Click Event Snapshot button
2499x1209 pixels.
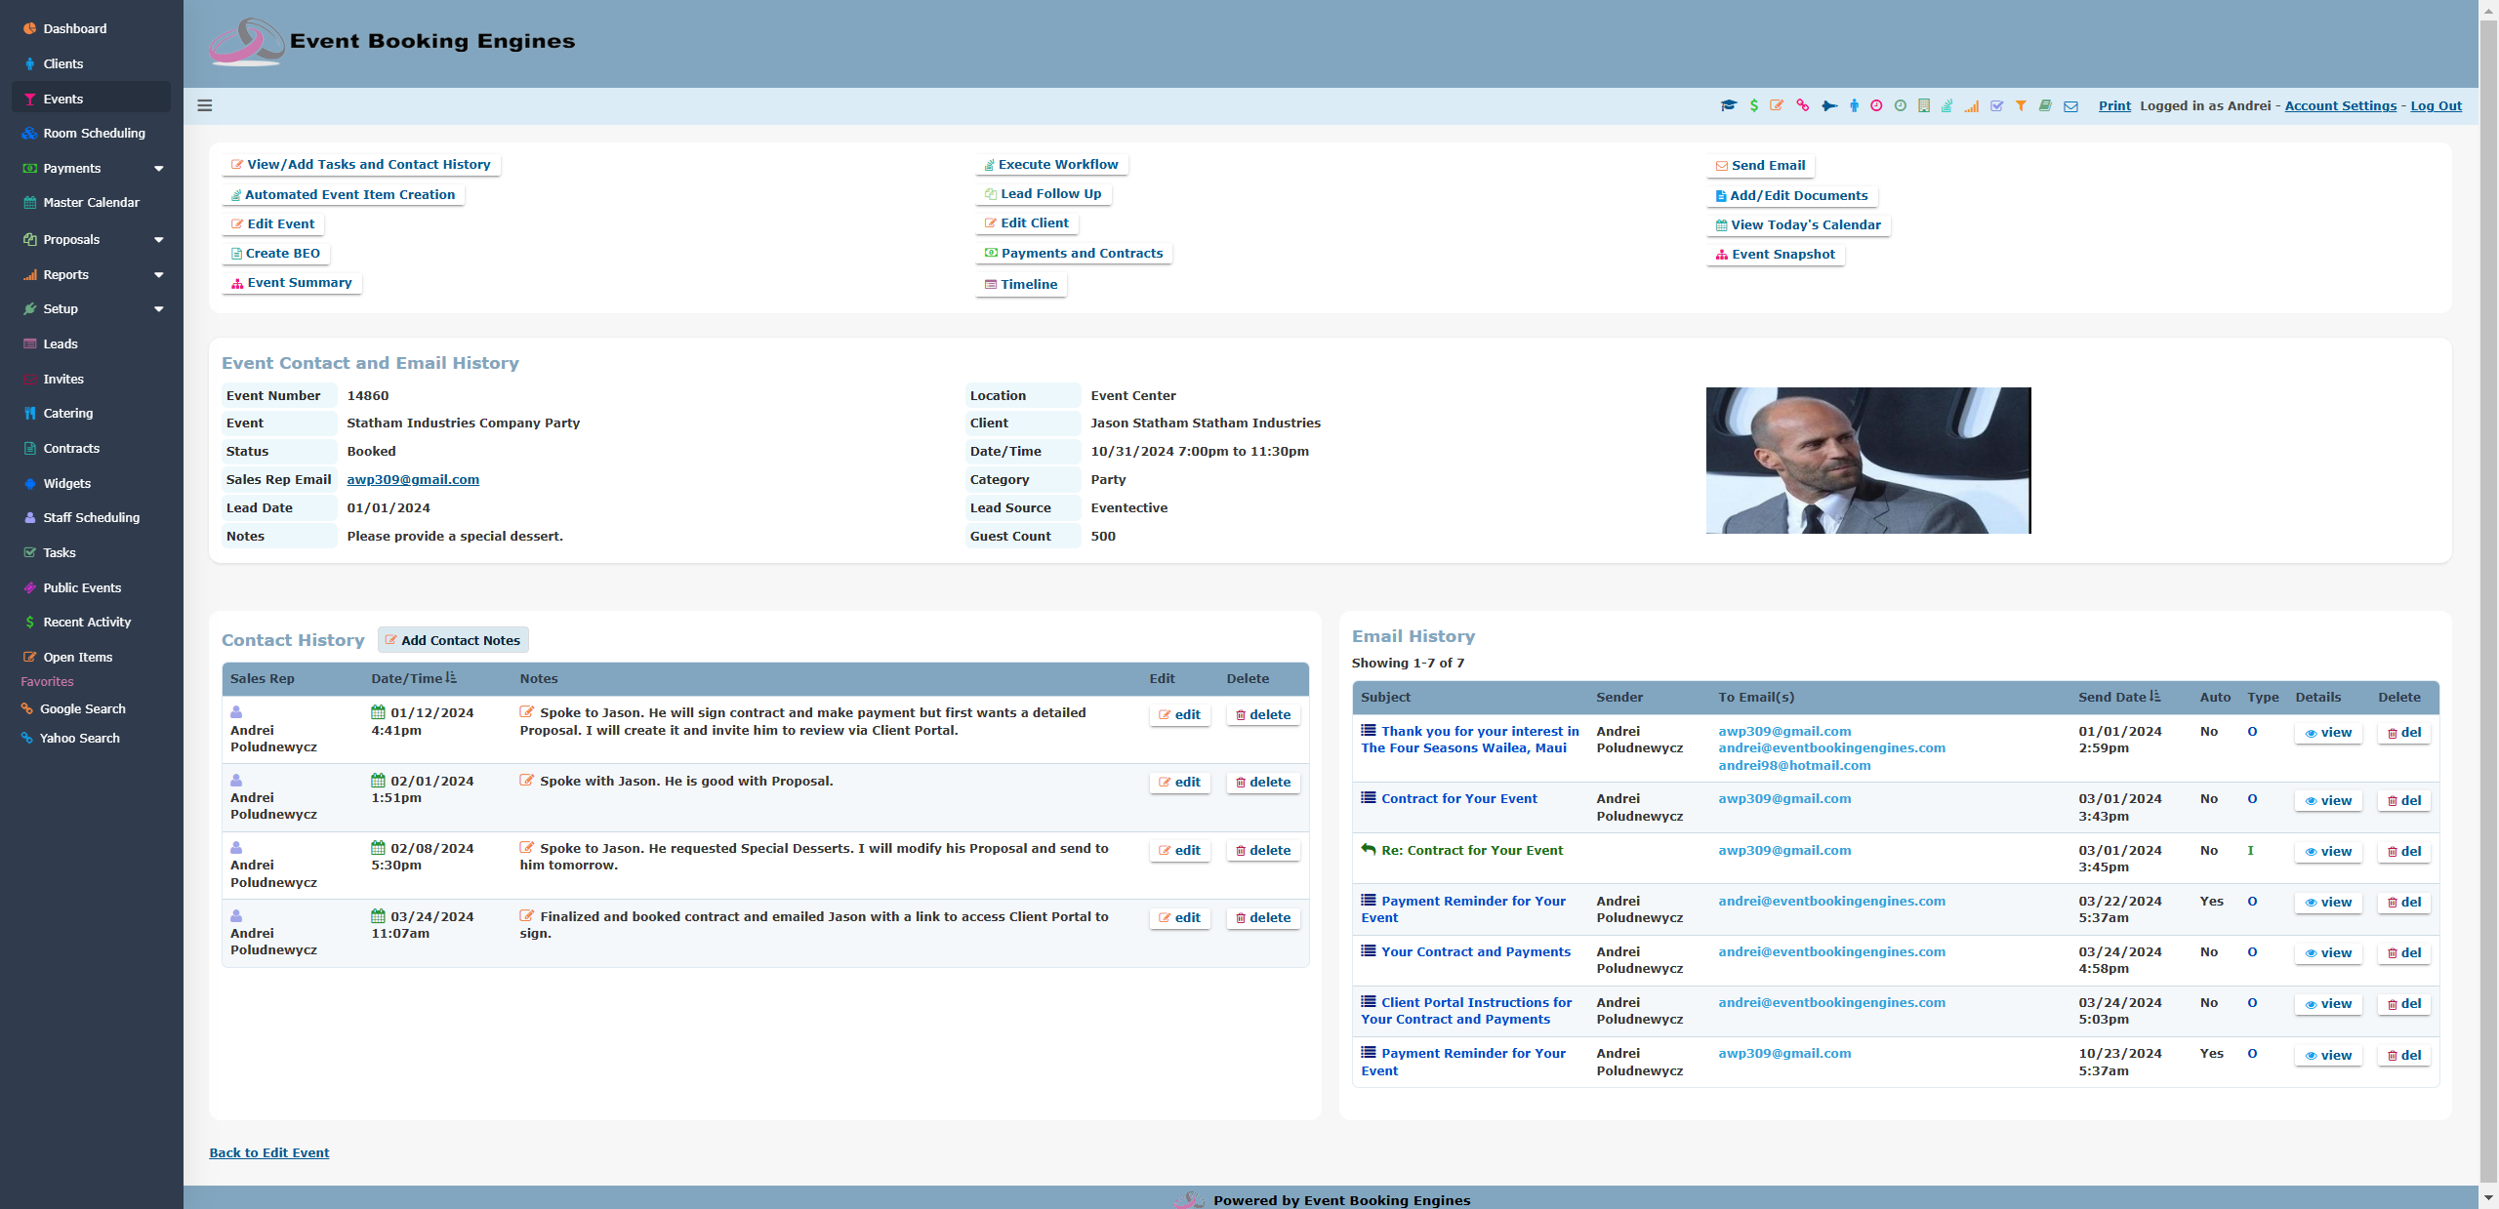(x=1775, y=254)
